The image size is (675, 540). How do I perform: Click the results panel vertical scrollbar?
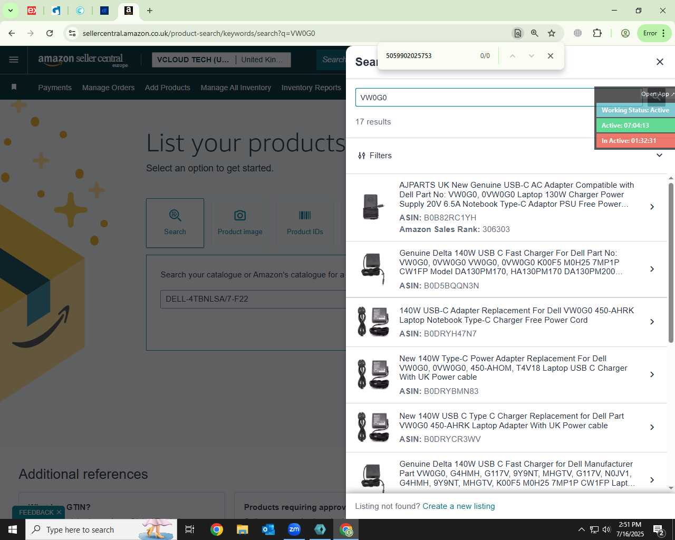pyautogui.click(x=671, y=263)
